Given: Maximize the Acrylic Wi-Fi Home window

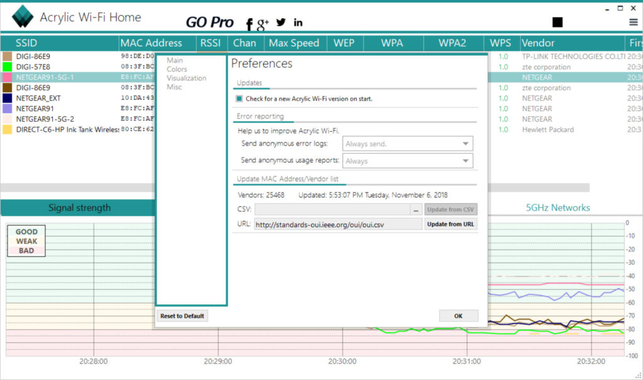Looking at the screenshot, I should pos(620,8).
